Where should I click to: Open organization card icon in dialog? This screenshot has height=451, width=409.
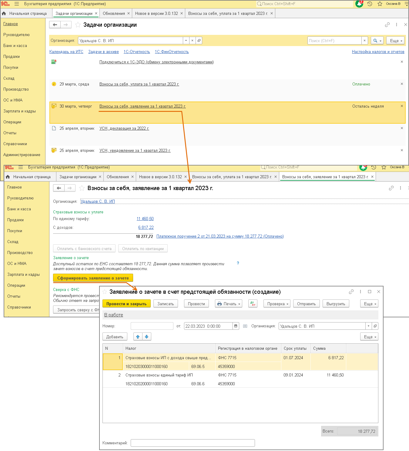click(x=375, y=326)
